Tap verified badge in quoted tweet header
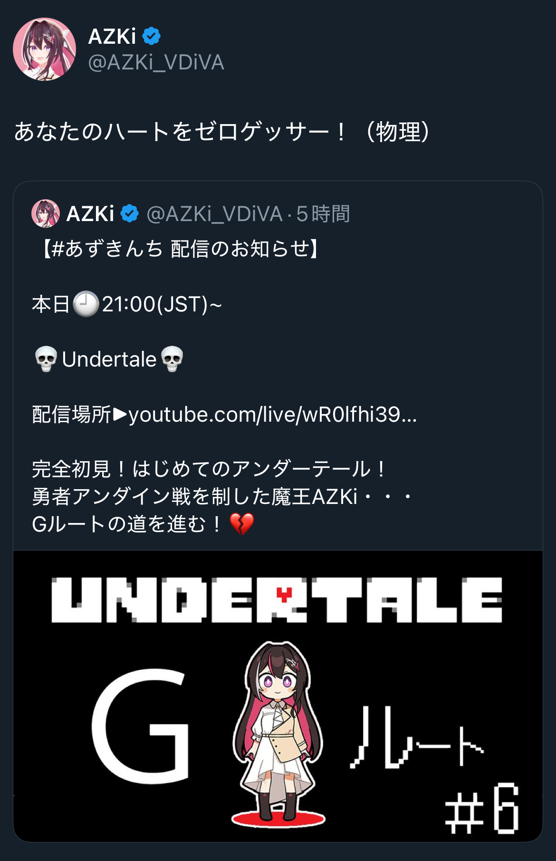 [x=129, y=213]
